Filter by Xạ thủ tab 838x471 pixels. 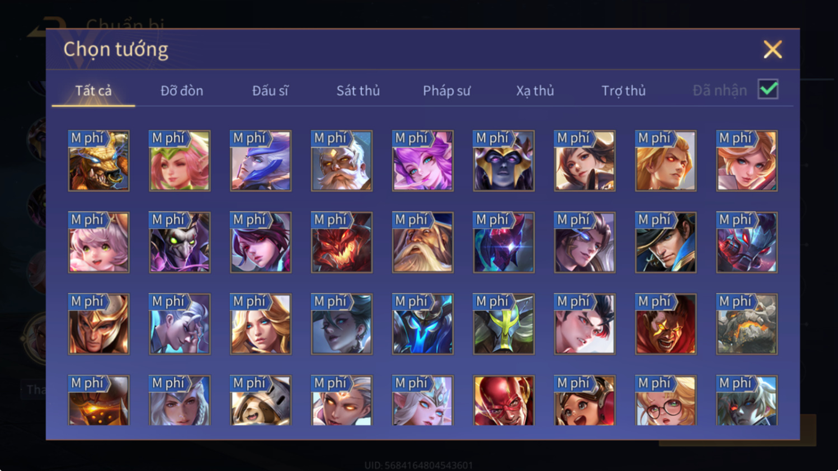point(535,91)
